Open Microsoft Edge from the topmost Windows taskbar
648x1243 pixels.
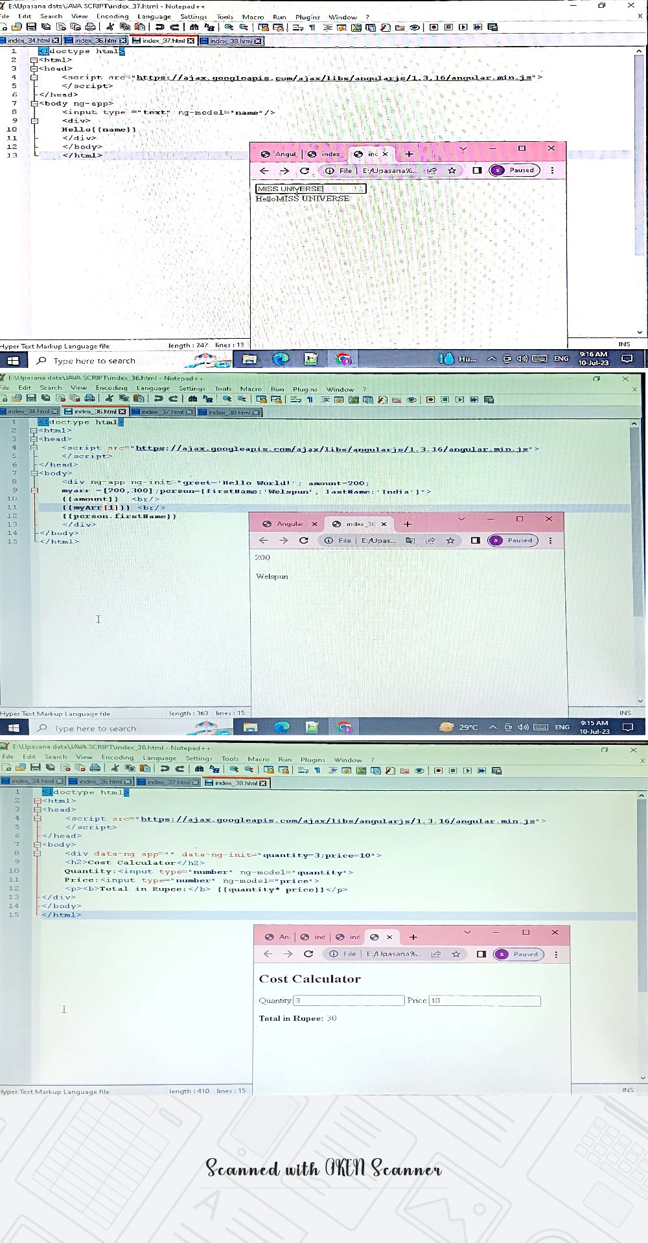tap(281, 359)
